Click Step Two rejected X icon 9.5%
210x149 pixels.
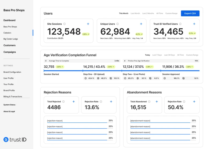click(x=138, y=79)
